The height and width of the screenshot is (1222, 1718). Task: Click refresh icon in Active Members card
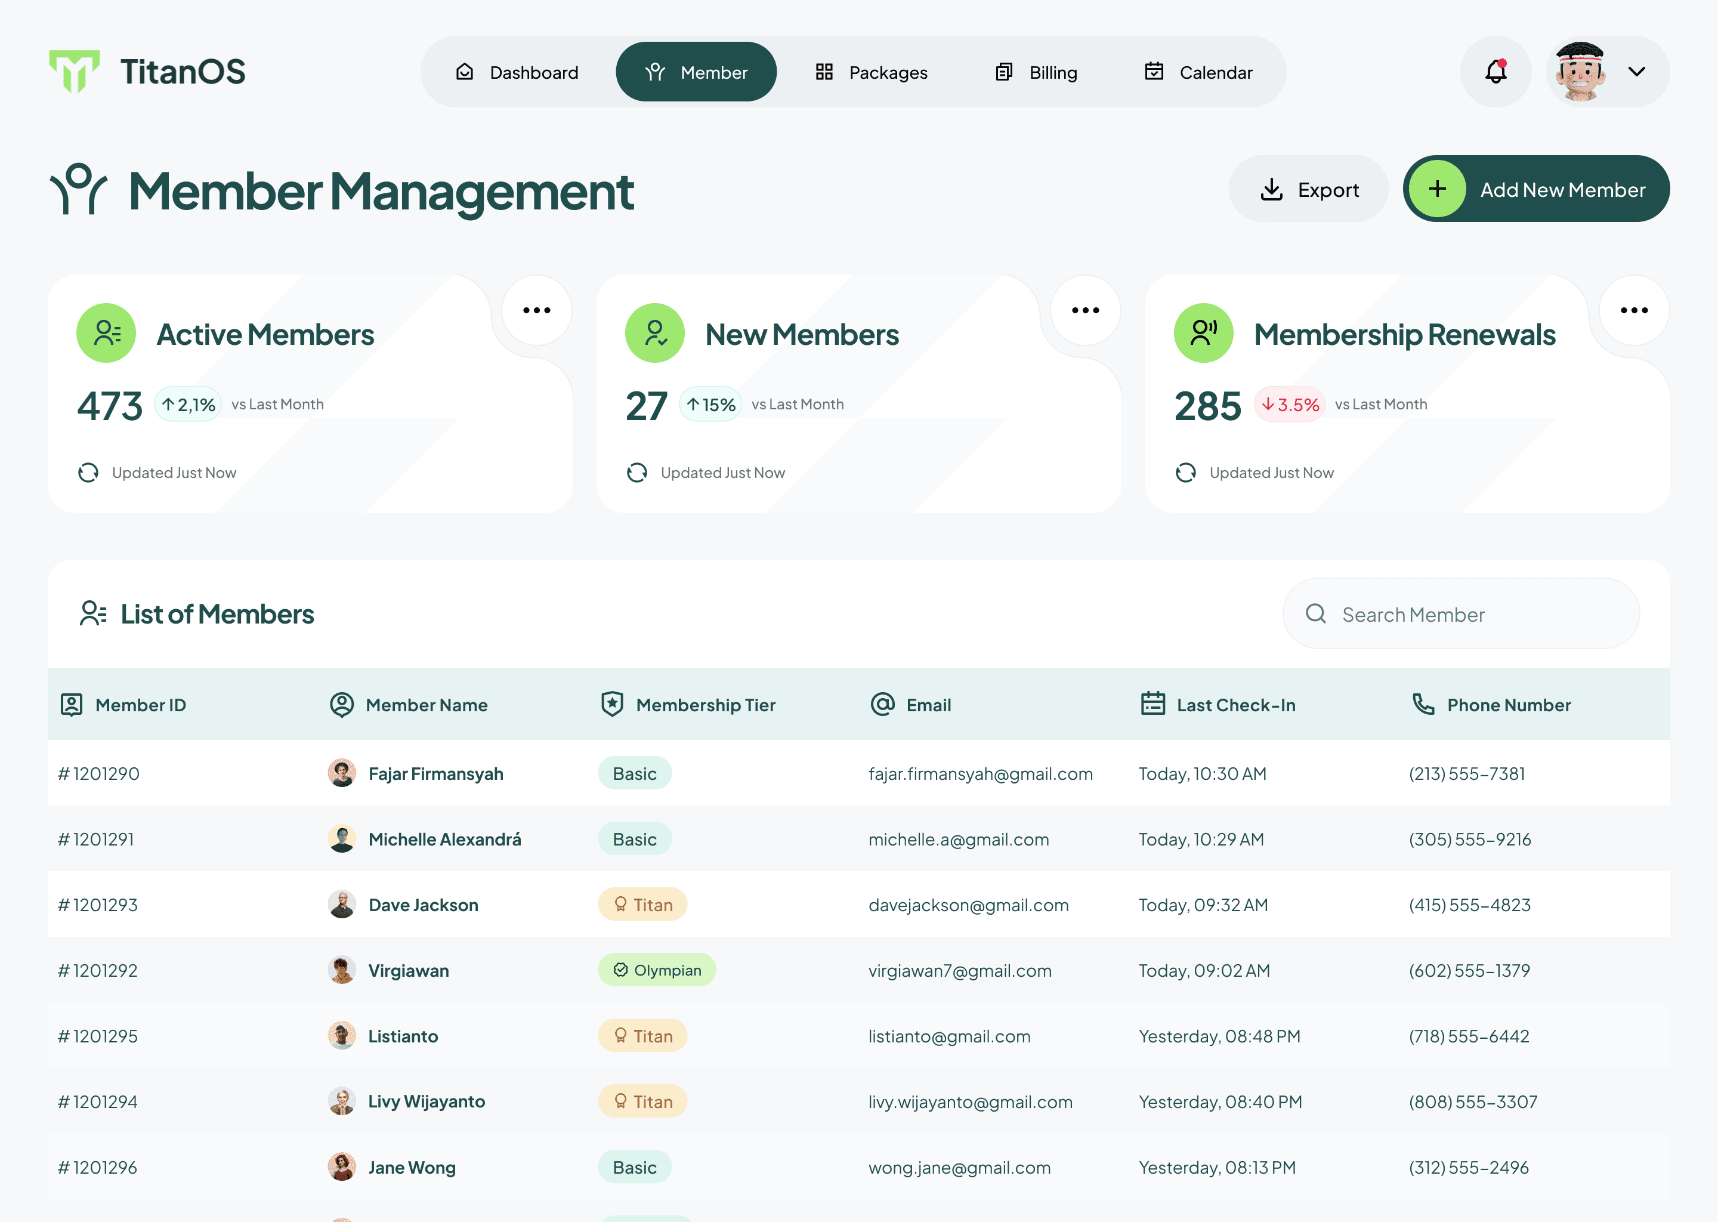(x=89, y=473)
